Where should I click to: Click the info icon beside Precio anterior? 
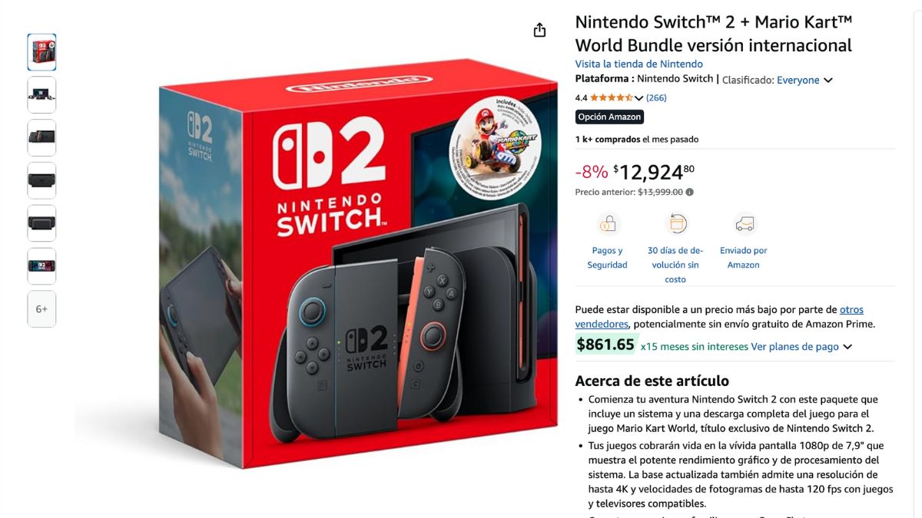(x=689, y=193)
